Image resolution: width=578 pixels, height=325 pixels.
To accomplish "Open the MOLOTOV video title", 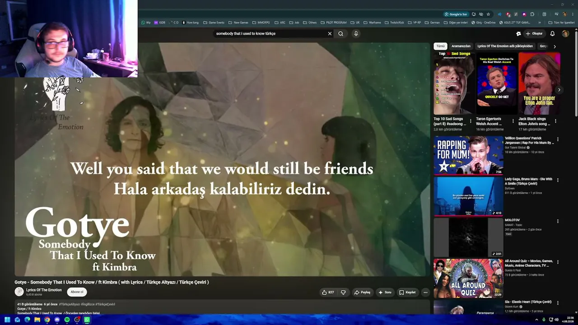I will pyautogui.click(x=513, y=220).
